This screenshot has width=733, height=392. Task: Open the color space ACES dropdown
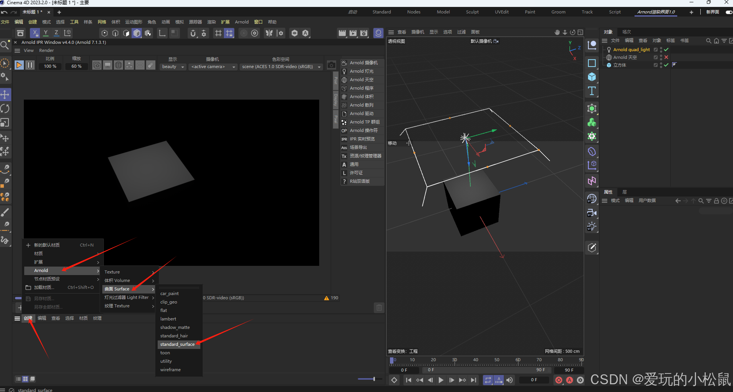click(281, 67)
